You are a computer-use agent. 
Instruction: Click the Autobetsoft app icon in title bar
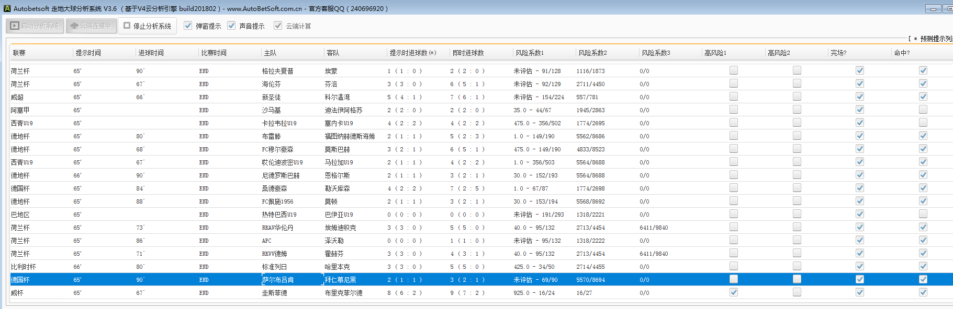(x=7, y=8)
